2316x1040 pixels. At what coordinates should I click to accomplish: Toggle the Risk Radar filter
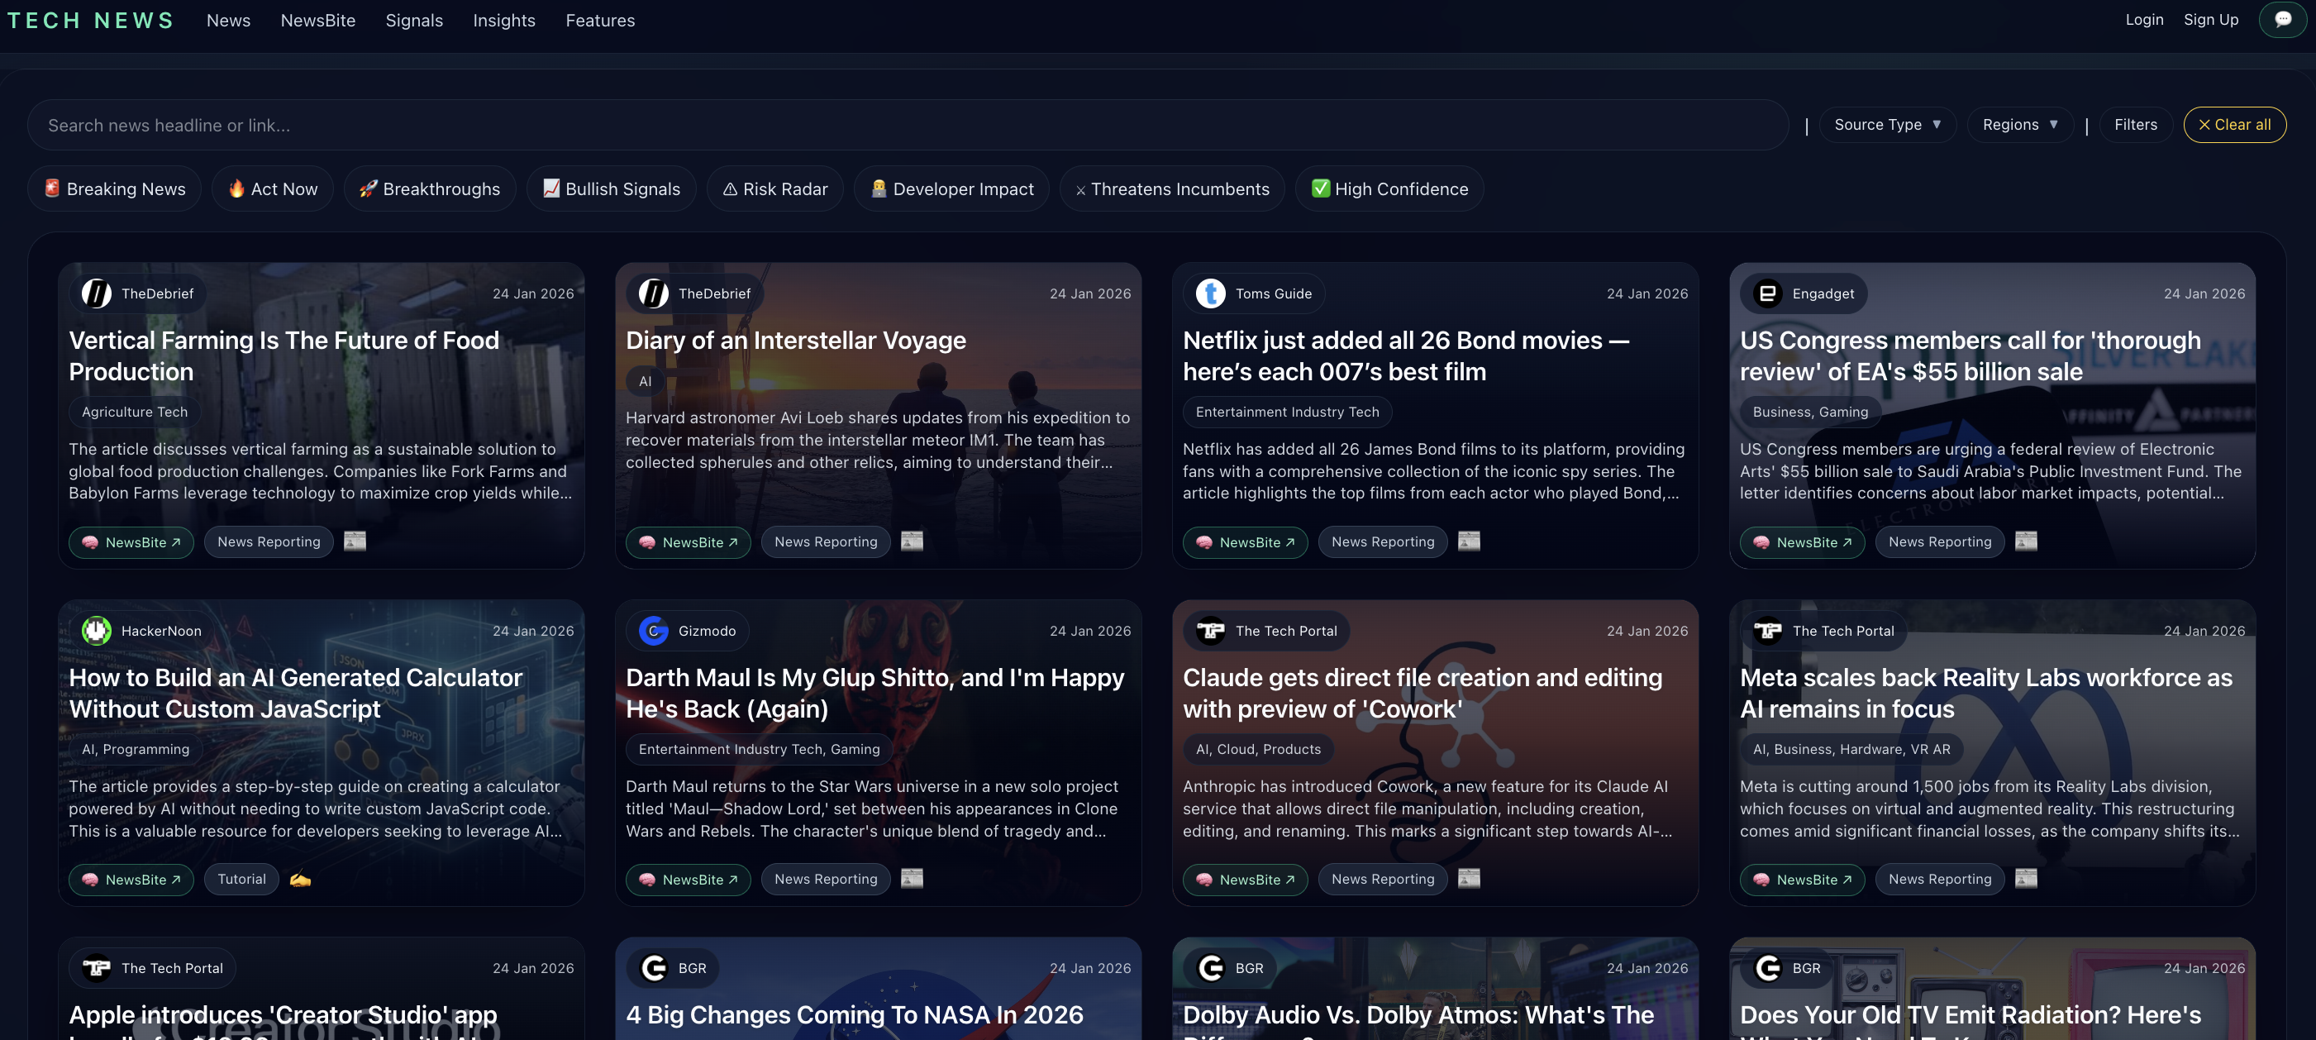pyautogui.click(x=774, y=188)
